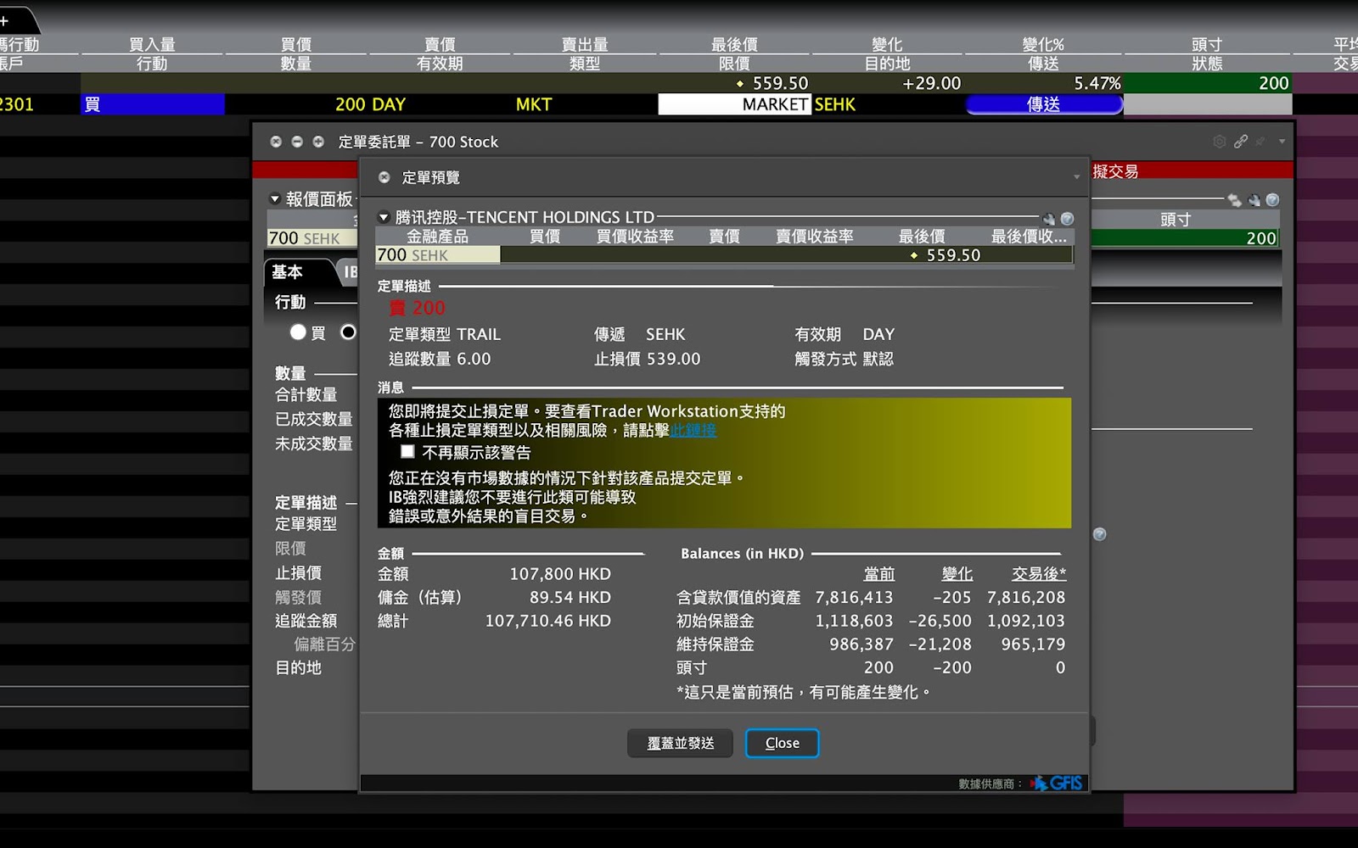The height and width of the screenshot is (848, 1358).
Task: Switch to the IB tab in order ticket
Action: tap(348, 272)
